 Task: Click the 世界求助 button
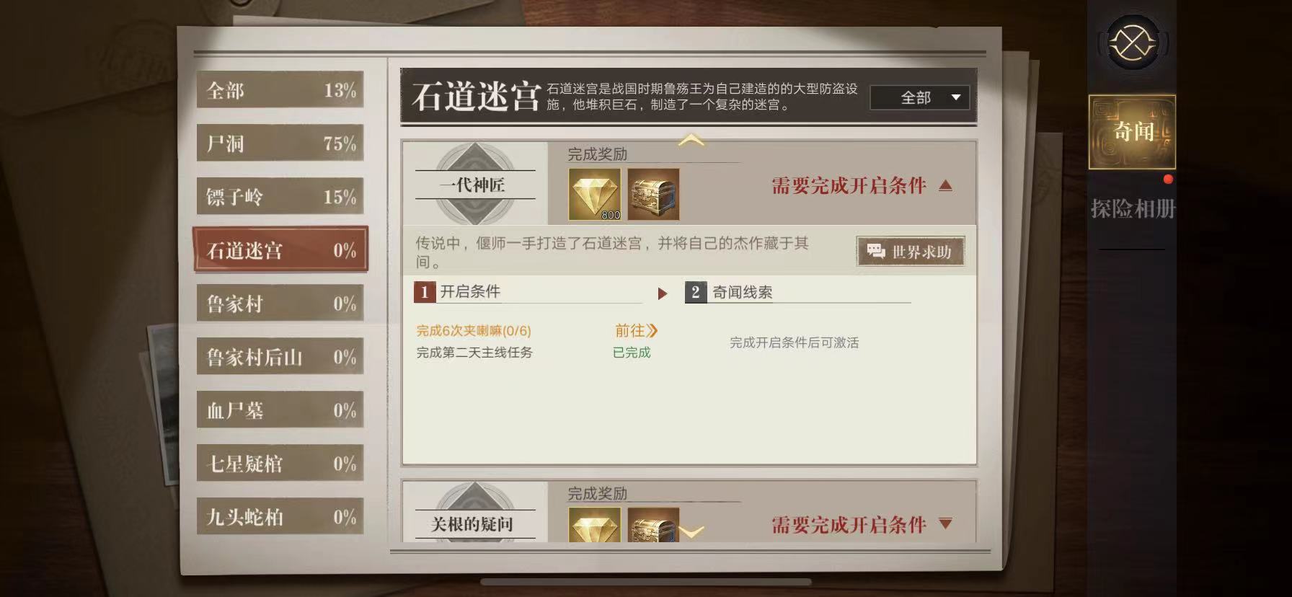click(x=911, y=252)
